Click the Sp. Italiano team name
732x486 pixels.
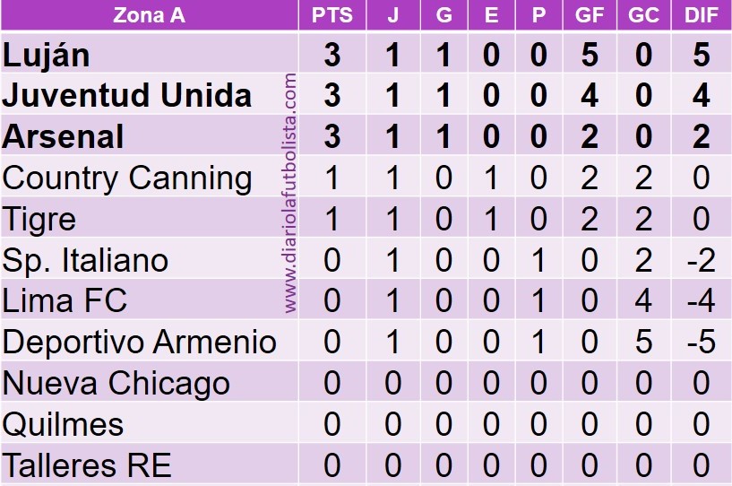[85, 260]
